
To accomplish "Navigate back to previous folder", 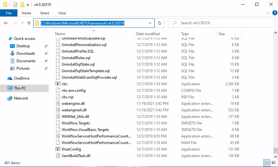I will (6, 23).
